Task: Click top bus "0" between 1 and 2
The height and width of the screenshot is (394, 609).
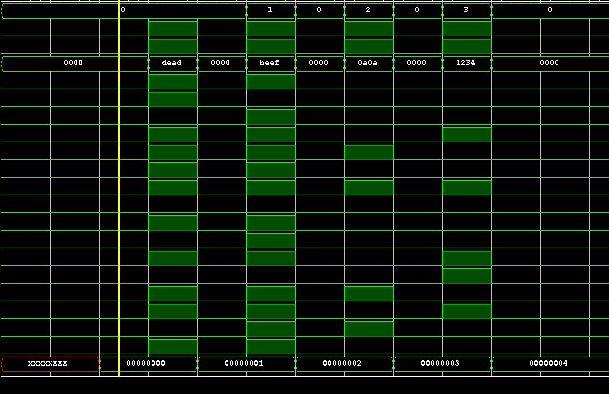Action: coord(319,10)
